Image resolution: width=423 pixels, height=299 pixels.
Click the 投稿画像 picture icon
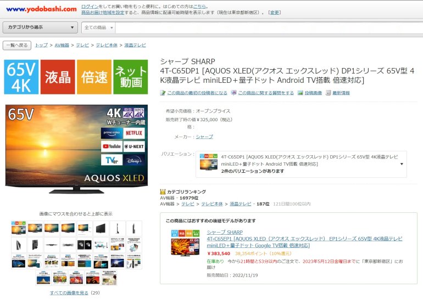(x=300, y=93)
